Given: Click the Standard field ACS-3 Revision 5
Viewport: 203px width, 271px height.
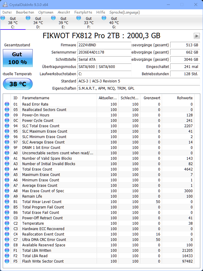Looking at the screenshot, I should click(x=139, y=81).
